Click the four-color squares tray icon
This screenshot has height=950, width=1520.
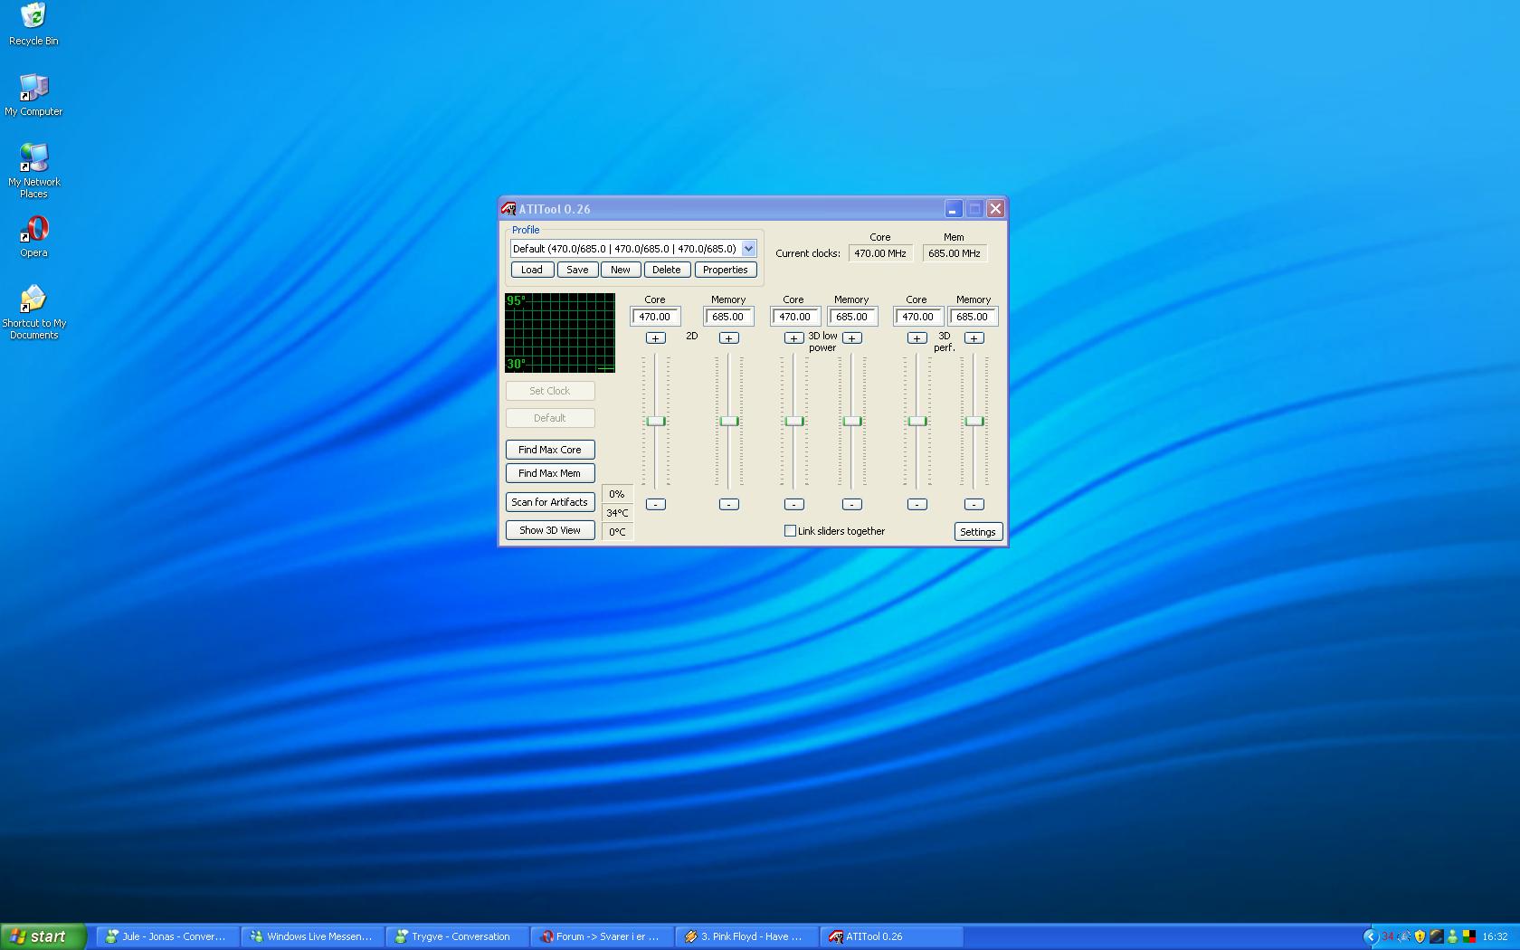(x=1469, y=936)
